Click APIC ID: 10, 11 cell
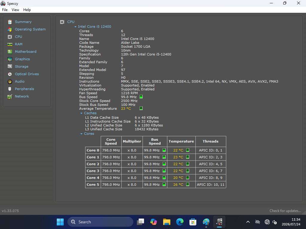This screenshot has height=229, width=306. tap(211, 185)
